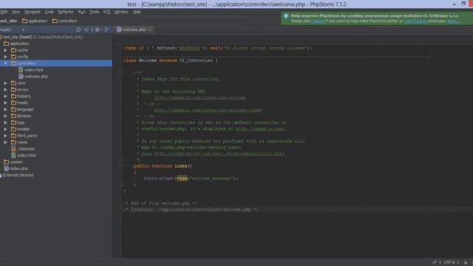Click the UTF-8 encoding selector in status bar
Screen dimensions: 473x266
(452, 263)
